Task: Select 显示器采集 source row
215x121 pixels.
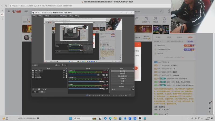Action: coord(49,77)
